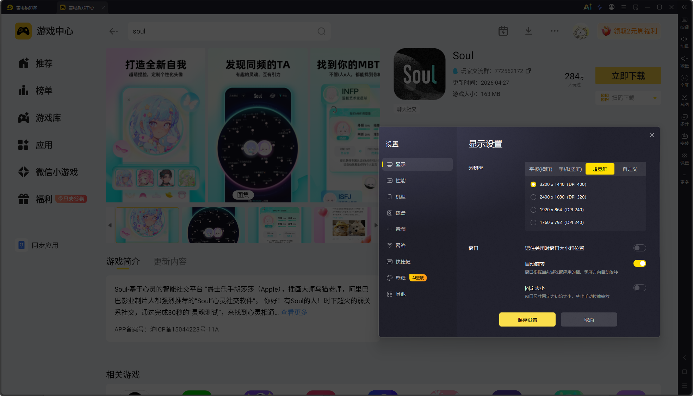
Task: Open the downloads icon in game center toolbar
Action: 528,31
